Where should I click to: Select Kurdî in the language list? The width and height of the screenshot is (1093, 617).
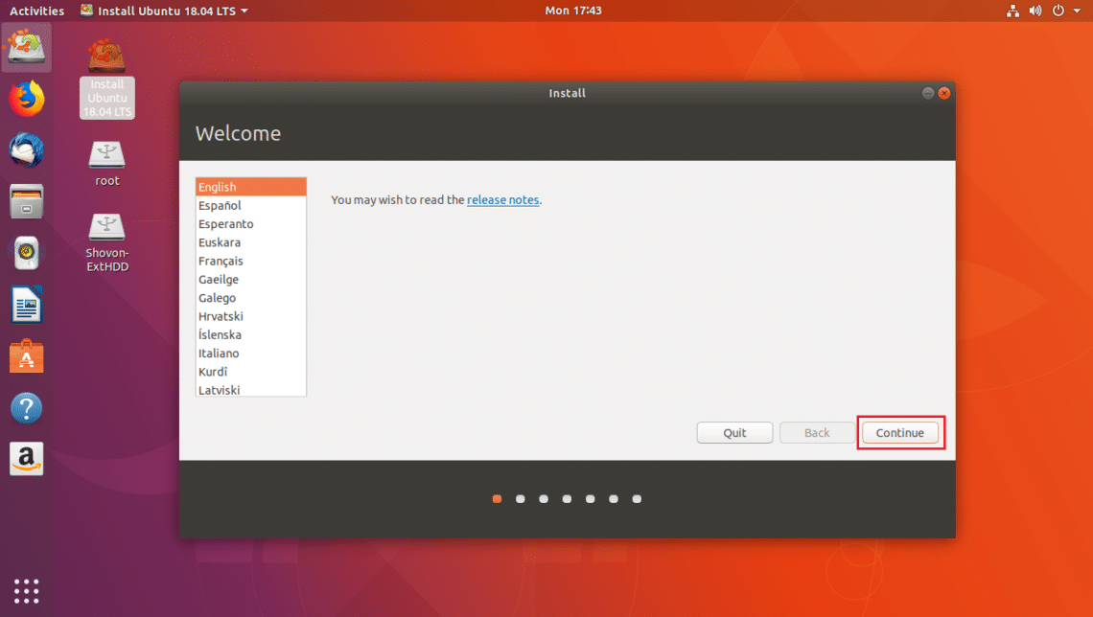[251, 371]
